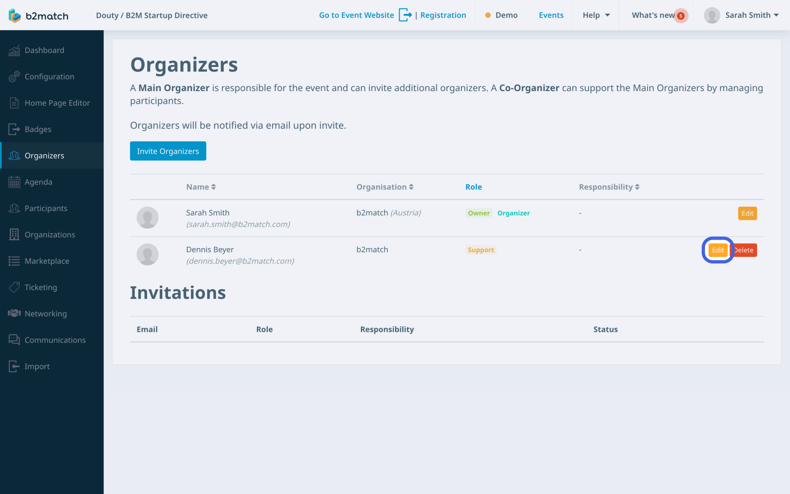Click the orange Demo status dot
Screen dimensions: 790x494
point(488,15)
